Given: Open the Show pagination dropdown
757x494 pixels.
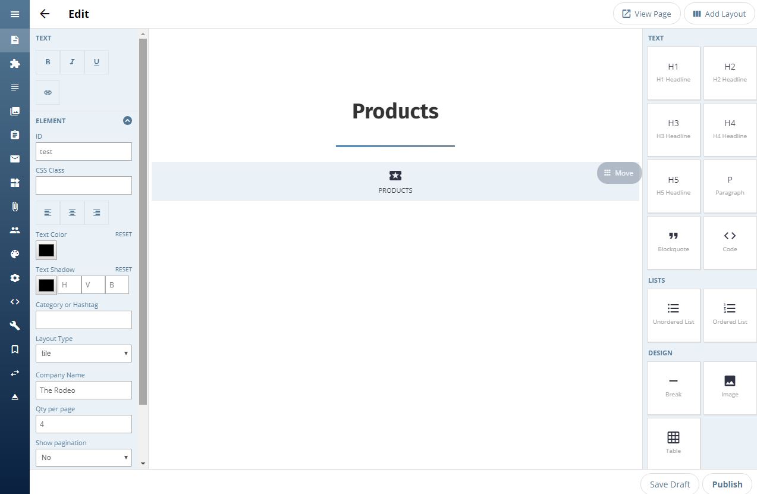Looking at the screenshot, I should click(83, 458).
